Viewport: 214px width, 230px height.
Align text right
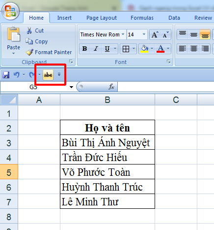(205, 49)
